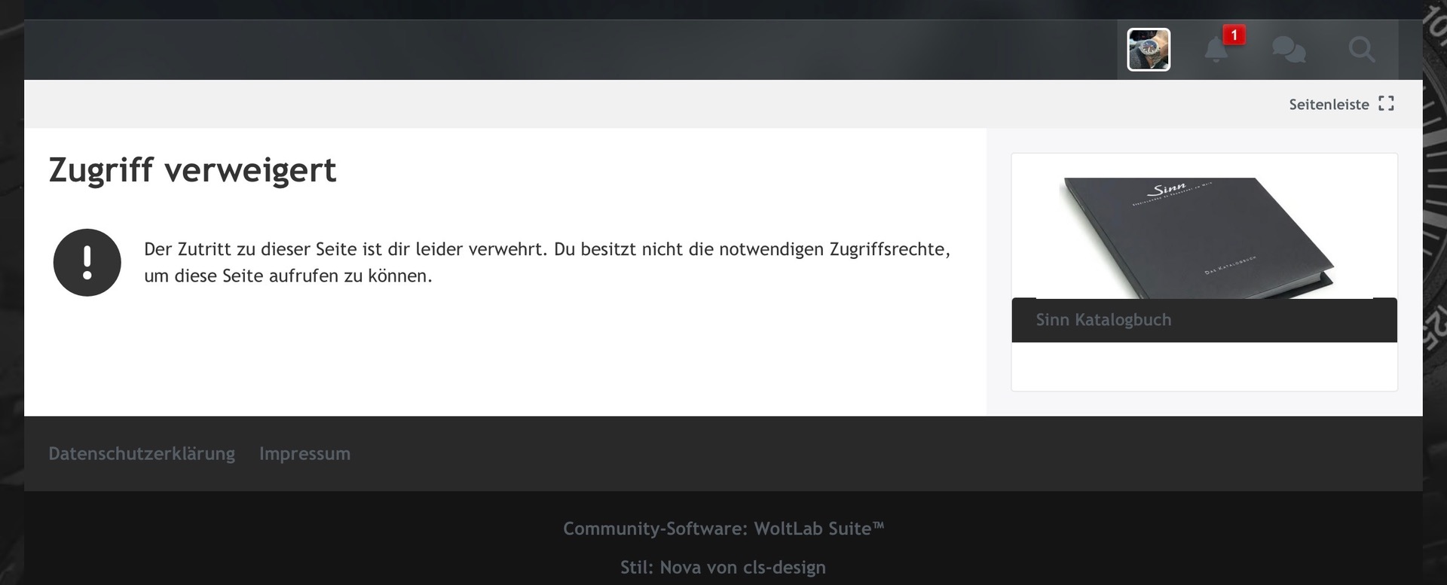Image resolution: width=1447 pixels, height=585 pixels.
Task: Open the conversations speech bubbles icon
Action: point(1288,50)
